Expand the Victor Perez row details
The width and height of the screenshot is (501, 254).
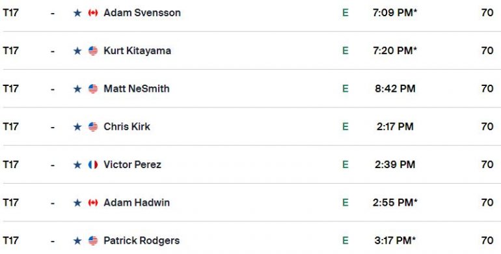pos(251,165)
